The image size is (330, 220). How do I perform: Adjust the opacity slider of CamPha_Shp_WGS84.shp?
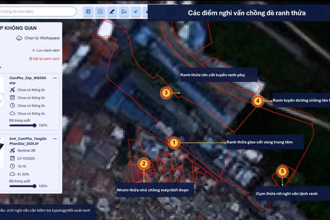(x=23, y=125)
